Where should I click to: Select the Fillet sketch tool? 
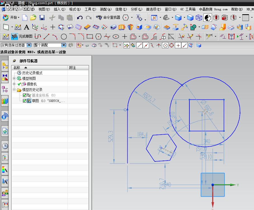(72, 37)
